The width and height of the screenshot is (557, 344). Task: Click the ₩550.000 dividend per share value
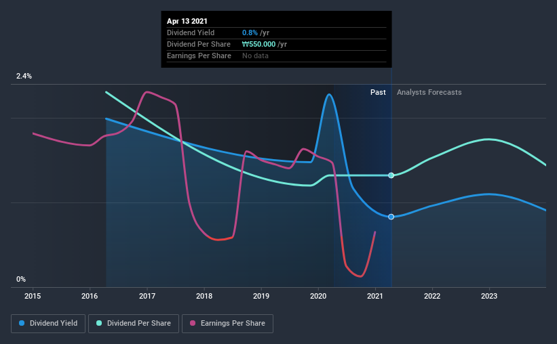click(x=258, y=44)
